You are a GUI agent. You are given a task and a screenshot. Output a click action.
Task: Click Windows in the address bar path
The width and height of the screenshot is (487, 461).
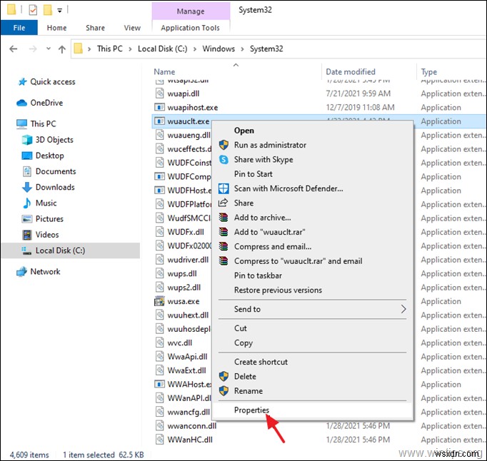[x=219, y=49]
